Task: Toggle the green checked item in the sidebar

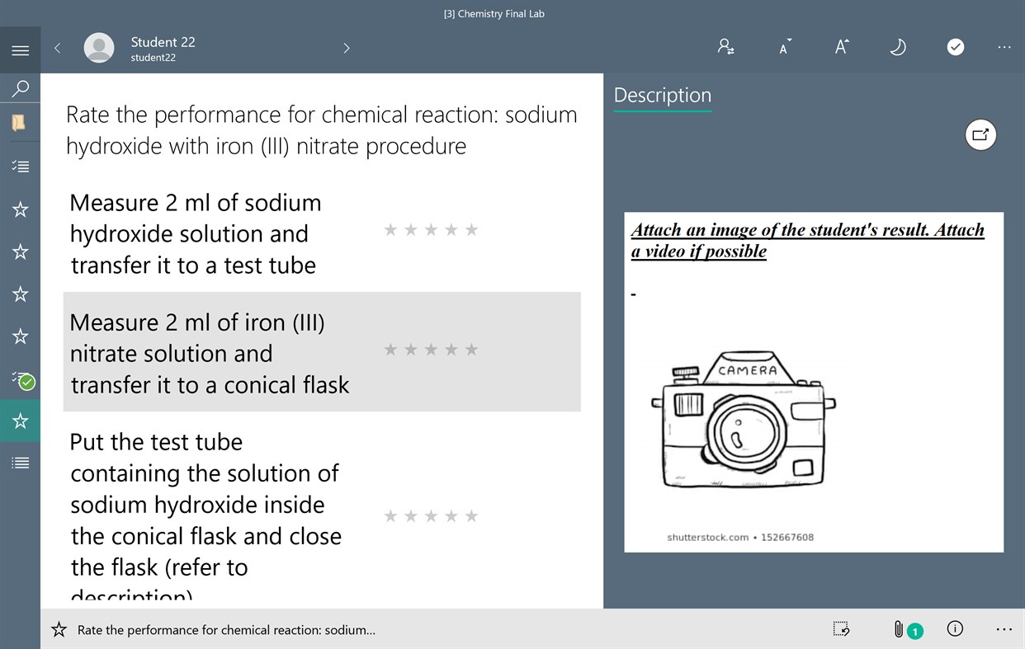Action: coord(20,381)
